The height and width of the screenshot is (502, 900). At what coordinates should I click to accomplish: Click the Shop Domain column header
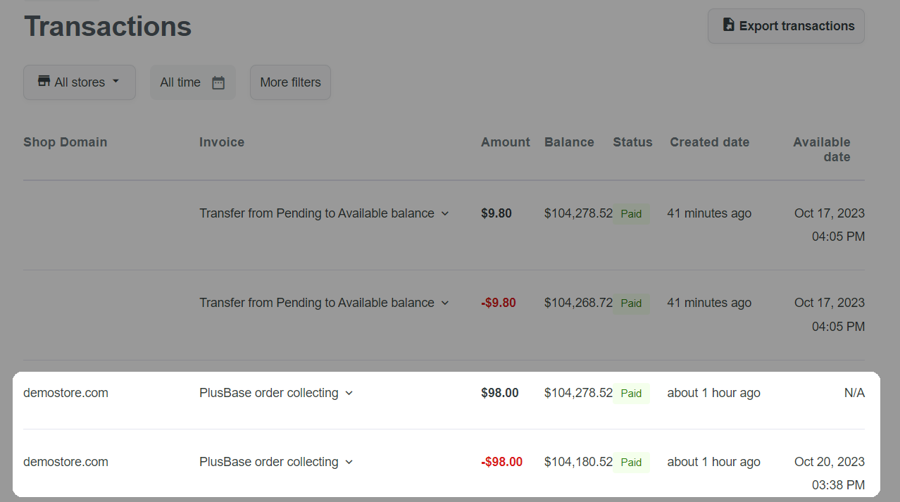tap(65, 142)
